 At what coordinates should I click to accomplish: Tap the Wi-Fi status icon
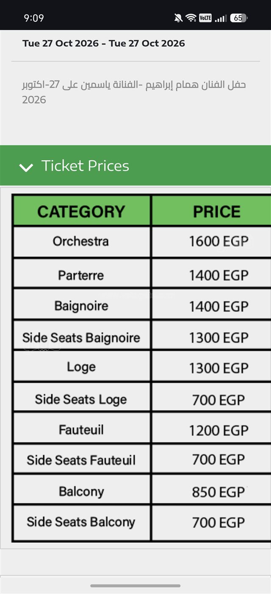pyautogui.click(x=191, y=18)
